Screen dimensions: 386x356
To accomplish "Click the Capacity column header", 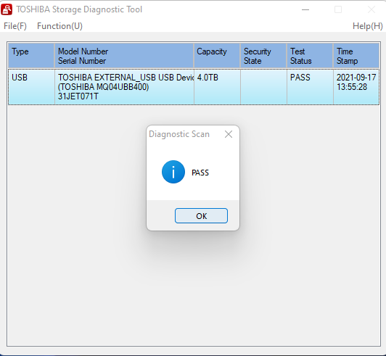I will pyautogui.click(x=217, y=56).
